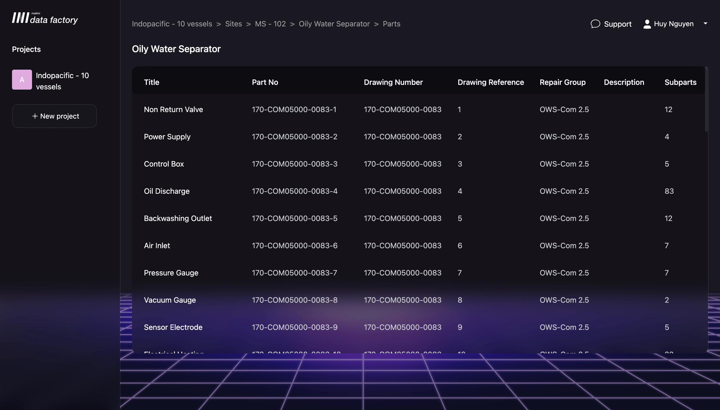The image size is (720, 410).
Task: Select the Indopacific - 10 vessels project
Action: coord(62,81)
